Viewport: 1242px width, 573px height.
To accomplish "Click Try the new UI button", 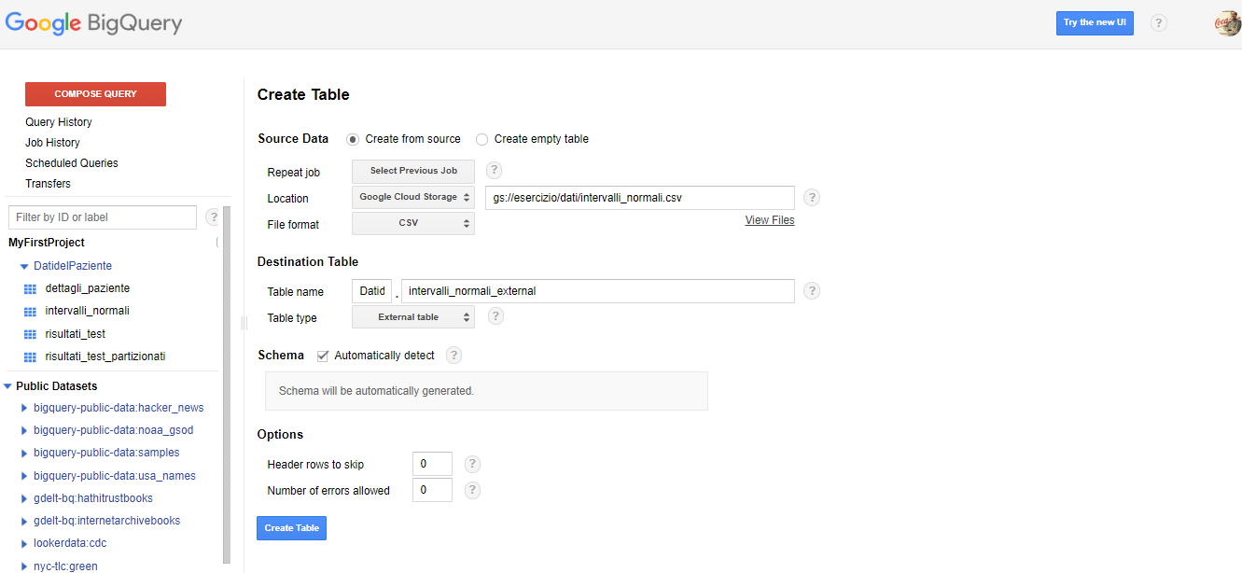I will click(x=1095, y=23).
